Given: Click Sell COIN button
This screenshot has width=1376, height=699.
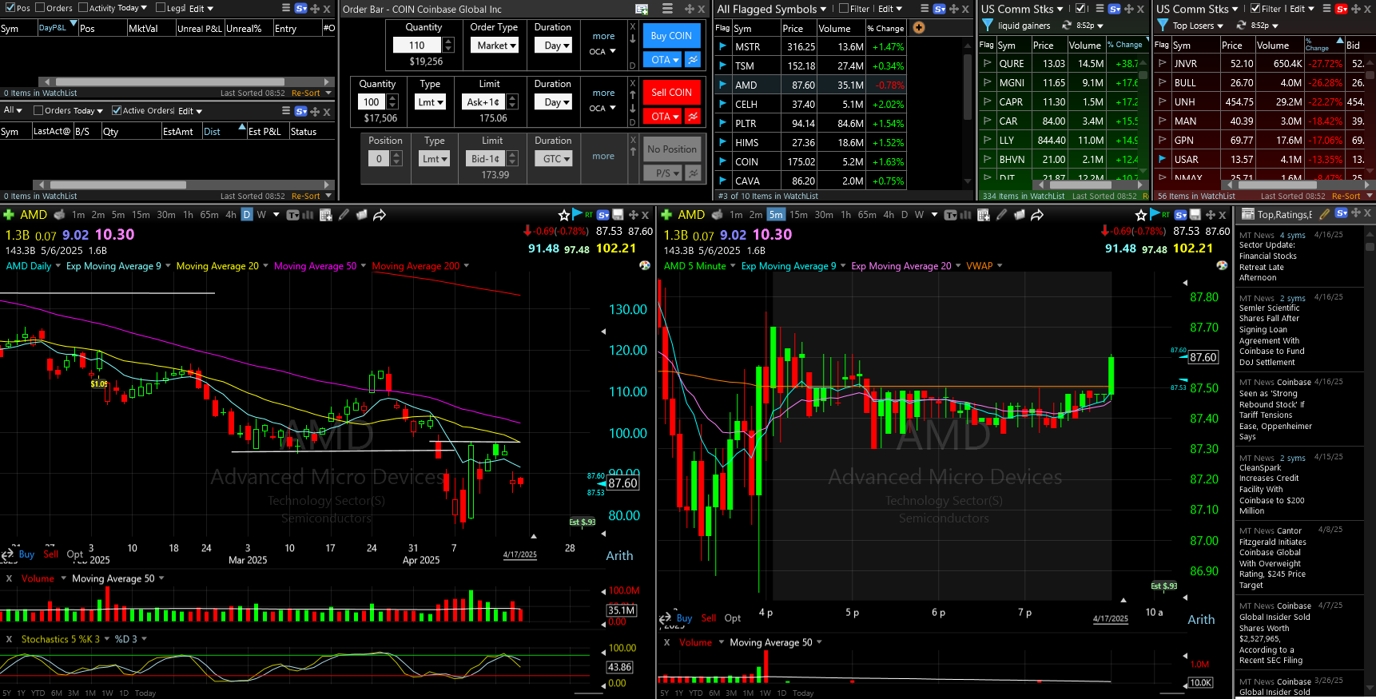Looking at the screenshot, I should point(671,93).
